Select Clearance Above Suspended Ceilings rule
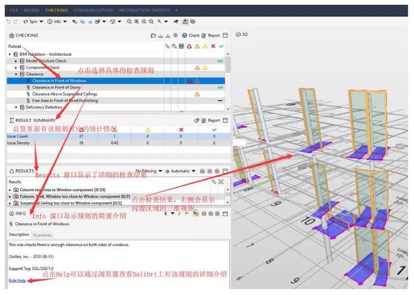This screenshot has width=414, height=295. (x=65, y=94)
